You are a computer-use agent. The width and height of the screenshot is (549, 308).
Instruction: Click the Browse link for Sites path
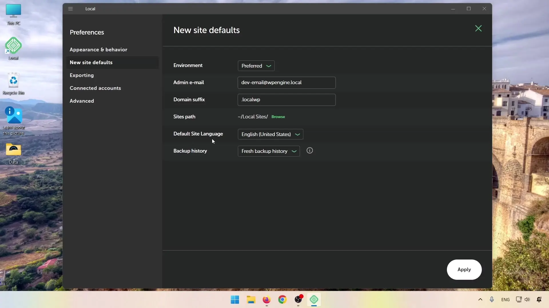coord(278,117)
